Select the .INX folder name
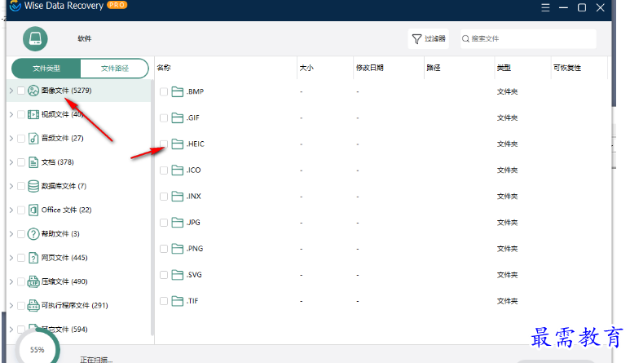This screenshot has width=630, height=363. click(194, 196)
